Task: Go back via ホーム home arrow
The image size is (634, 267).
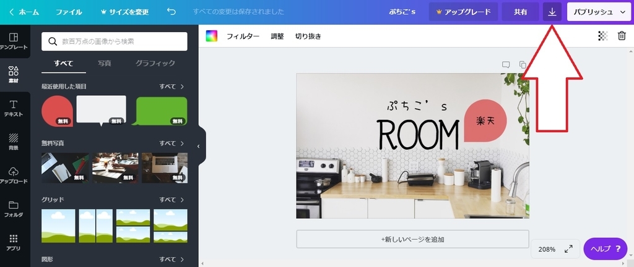Action: 24,12
